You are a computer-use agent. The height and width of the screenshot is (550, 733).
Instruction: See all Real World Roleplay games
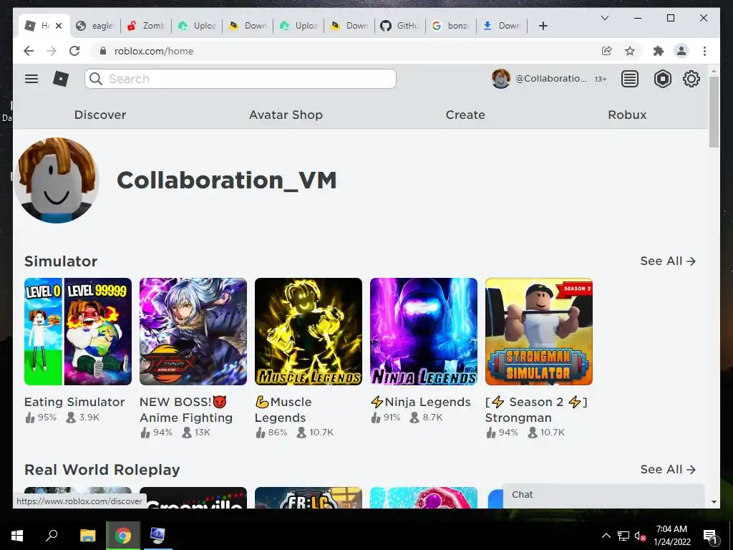668,469
